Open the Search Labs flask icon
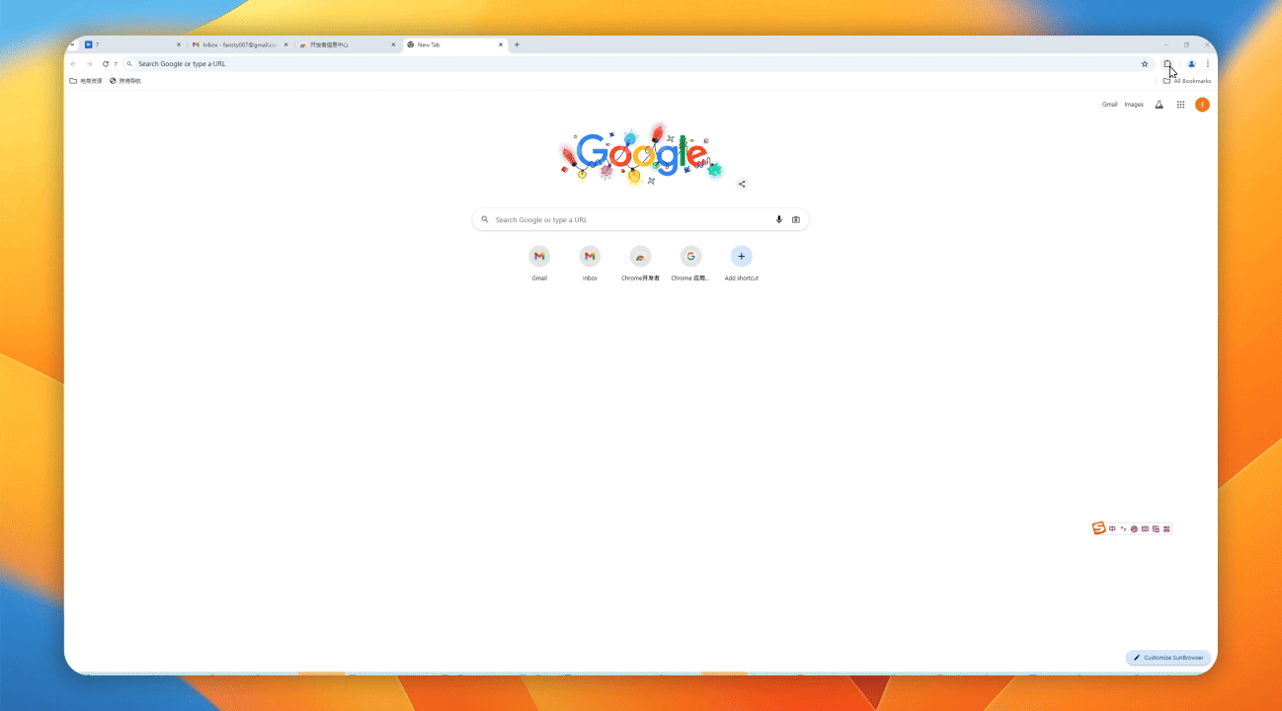 click(1159, 104)
